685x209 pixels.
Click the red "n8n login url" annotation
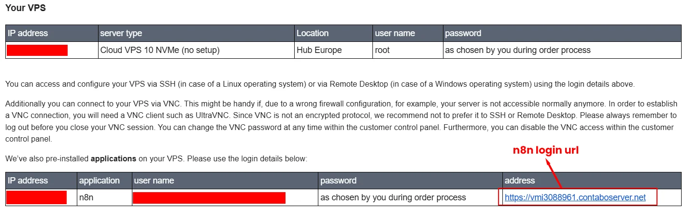545,150
